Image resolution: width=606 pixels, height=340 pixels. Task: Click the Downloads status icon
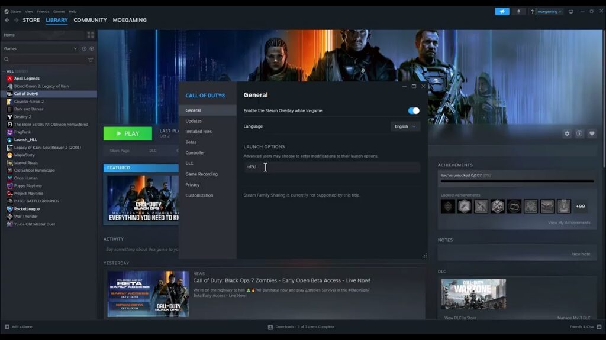coord(270,327)
